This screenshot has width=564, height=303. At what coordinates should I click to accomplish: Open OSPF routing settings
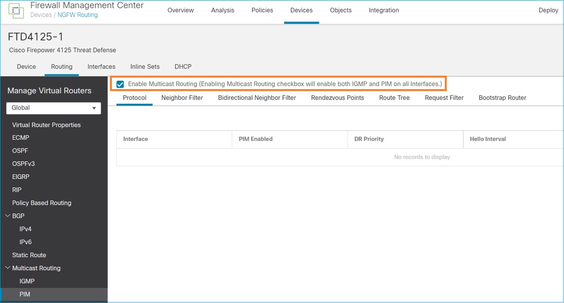coord(20,151)
